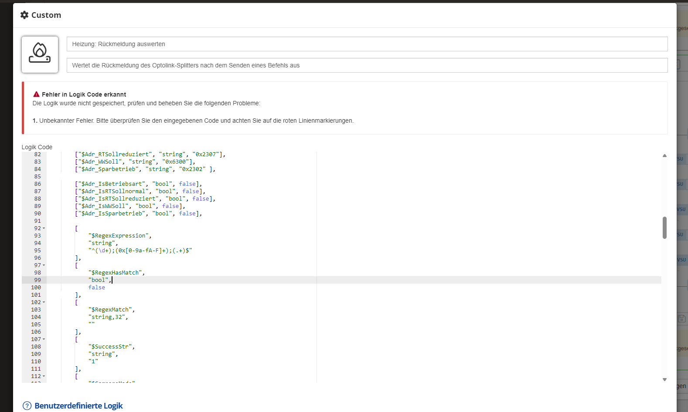Click the gear icon beside Custom title

(x=24, y=15)
